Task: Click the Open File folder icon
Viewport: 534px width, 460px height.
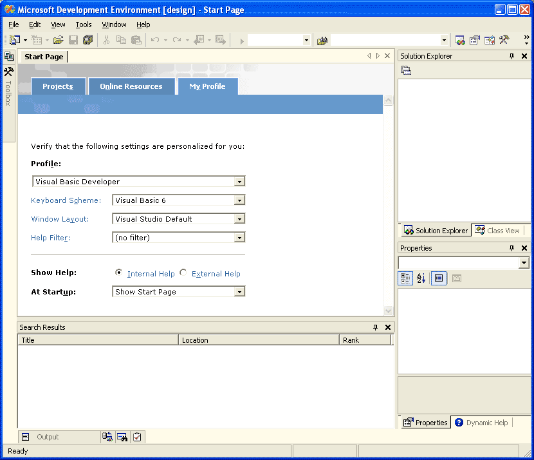Action: 59,40
